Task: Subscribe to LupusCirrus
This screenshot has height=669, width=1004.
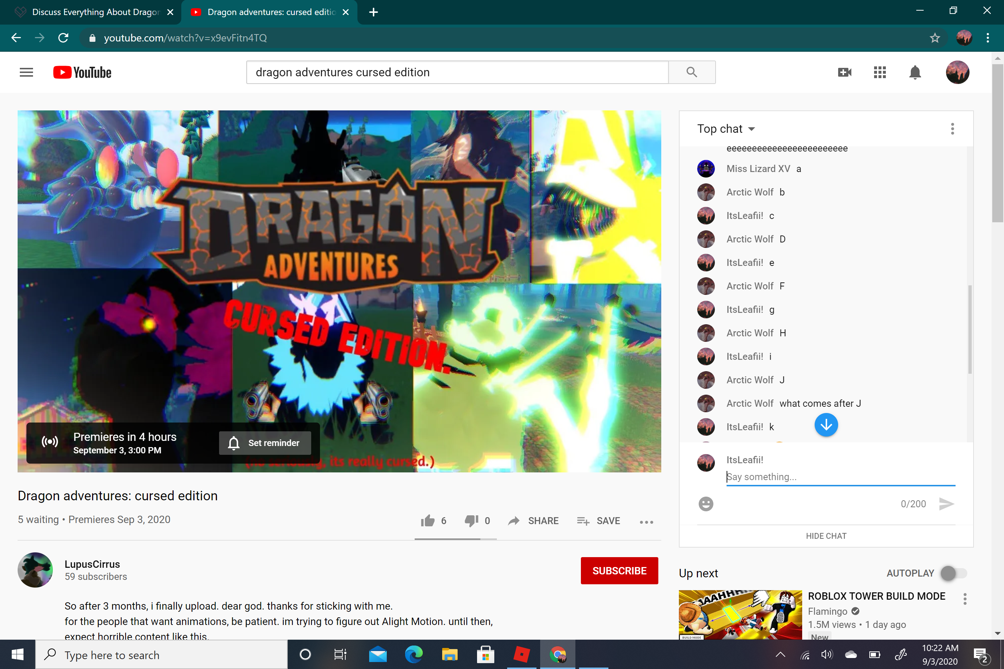Action: click(619, 570)
